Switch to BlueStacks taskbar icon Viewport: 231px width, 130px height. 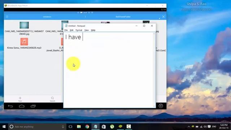coord(120,127)
